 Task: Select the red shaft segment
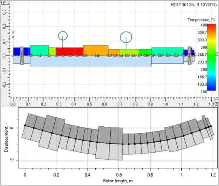pyautogui.click(x=69, y=52)
